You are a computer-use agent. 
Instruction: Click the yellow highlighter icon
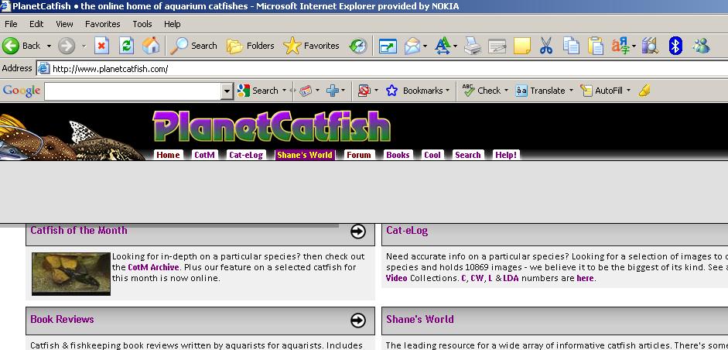pos(644,91)
